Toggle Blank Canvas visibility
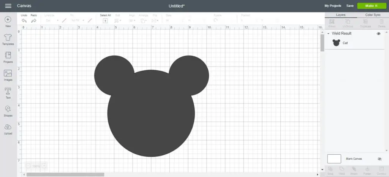This screenshot has height=177, width=389. (x=380, y=159)
